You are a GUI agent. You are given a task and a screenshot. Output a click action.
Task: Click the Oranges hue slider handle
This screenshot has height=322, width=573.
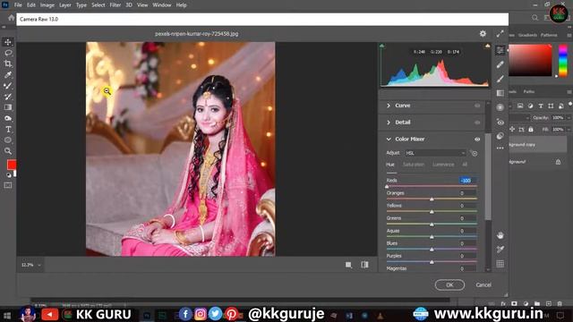[432, 199]
